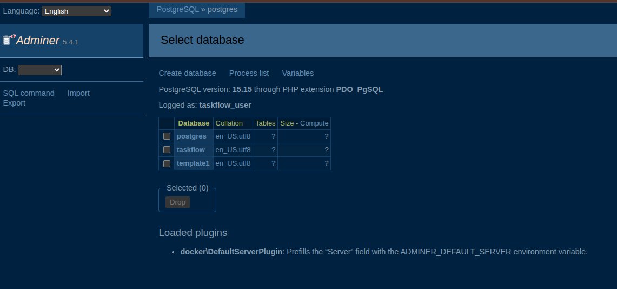
Task: Tick the checkbox for the taskflow database
Action: [x=167, y=149]
